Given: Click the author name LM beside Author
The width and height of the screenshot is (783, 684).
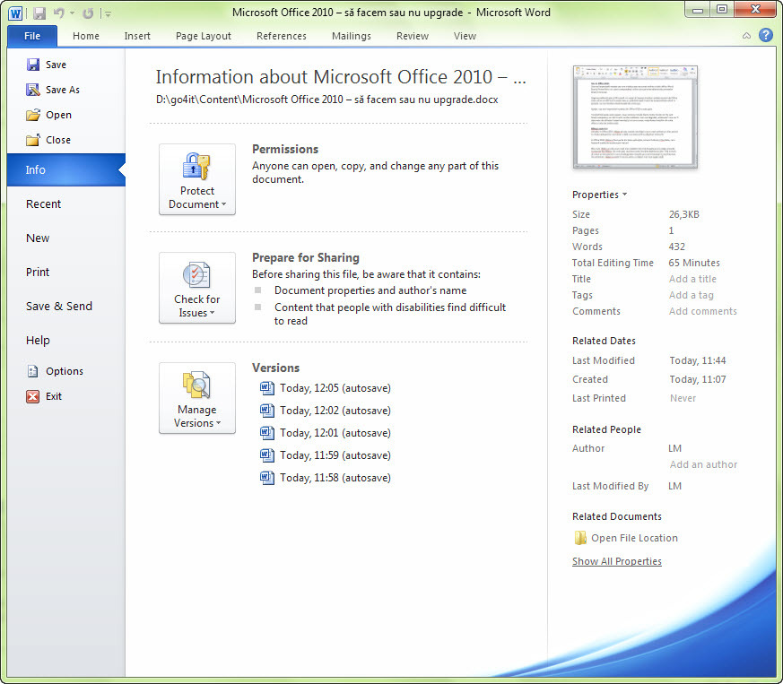Looking at the screenshot, I should click(674, 448).
